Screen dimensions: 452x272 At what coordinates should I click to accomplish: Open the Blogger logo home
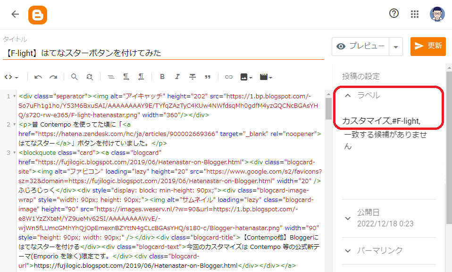coord(38,15)
